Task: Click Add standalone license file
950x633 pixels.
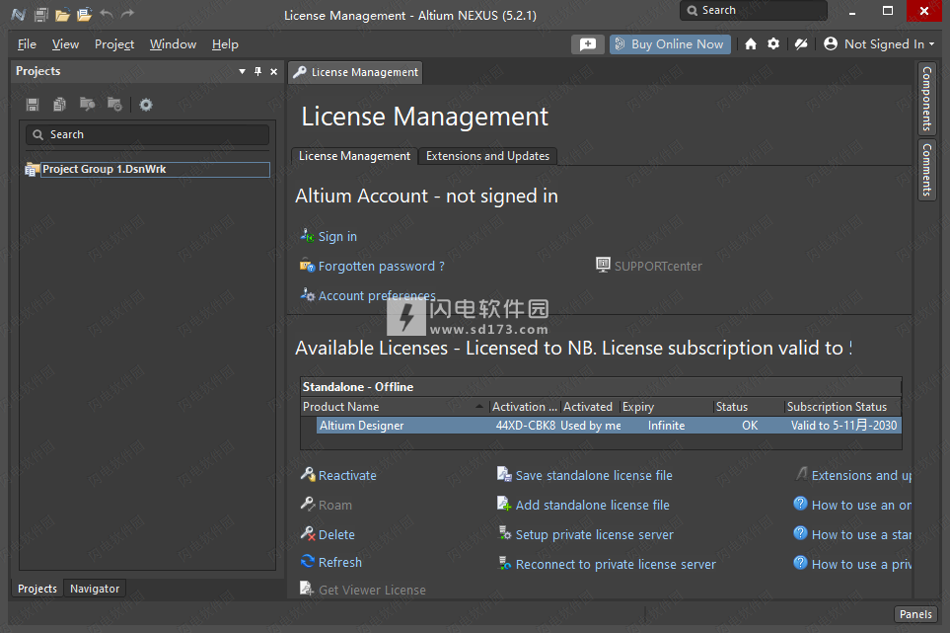Action: point(593,505)
